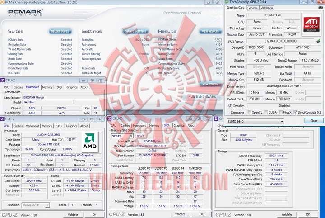Uncheck the DirectCompute 5.0 checkbox
This screenshot has height=218, width=325.
(295, 112)
